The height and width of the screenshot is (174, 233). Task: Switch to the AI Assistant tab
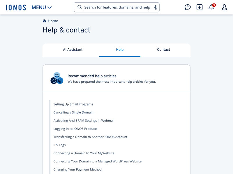coord(73,50)
